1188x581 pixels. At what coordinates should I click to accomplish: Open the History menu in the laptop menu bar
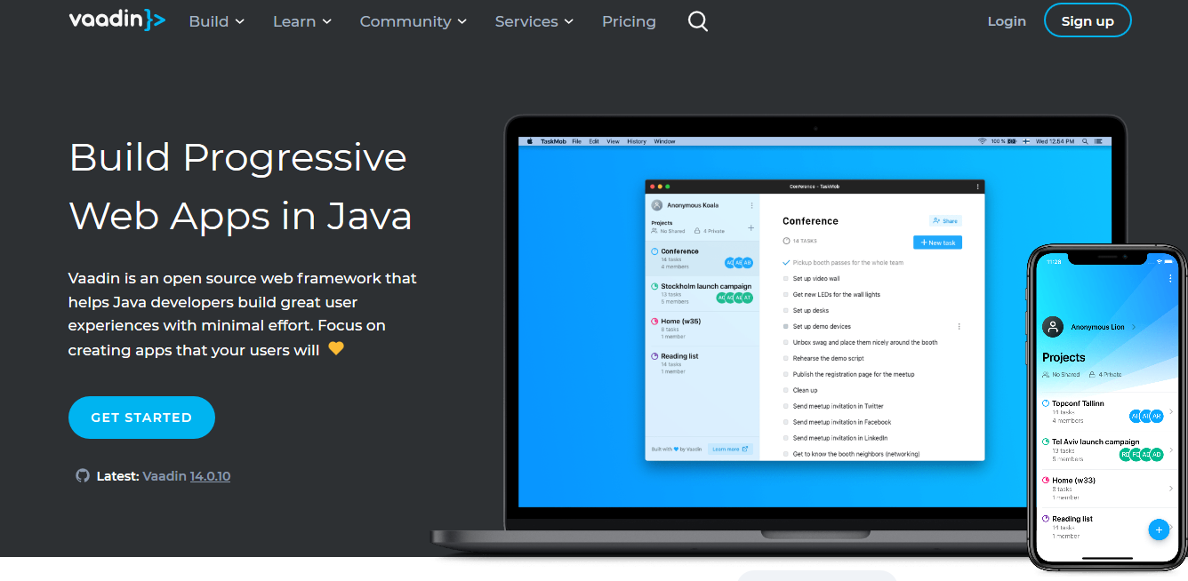tap(637, 141)
